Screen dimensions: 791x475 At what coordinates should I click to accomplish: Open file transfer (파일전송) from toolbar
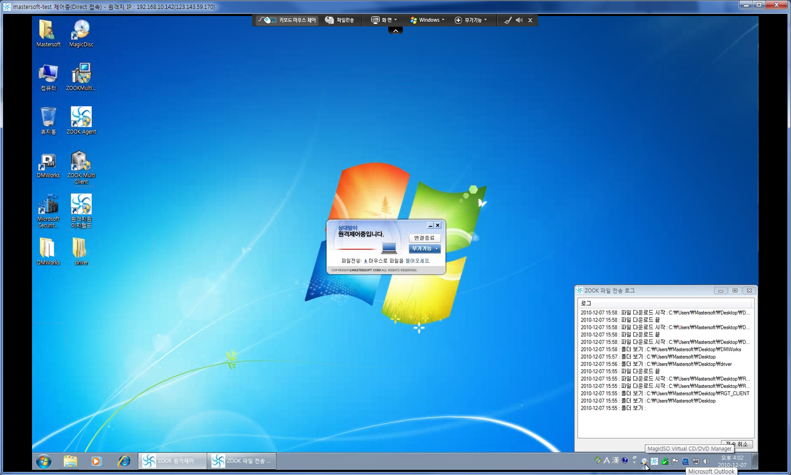(340, 20)
